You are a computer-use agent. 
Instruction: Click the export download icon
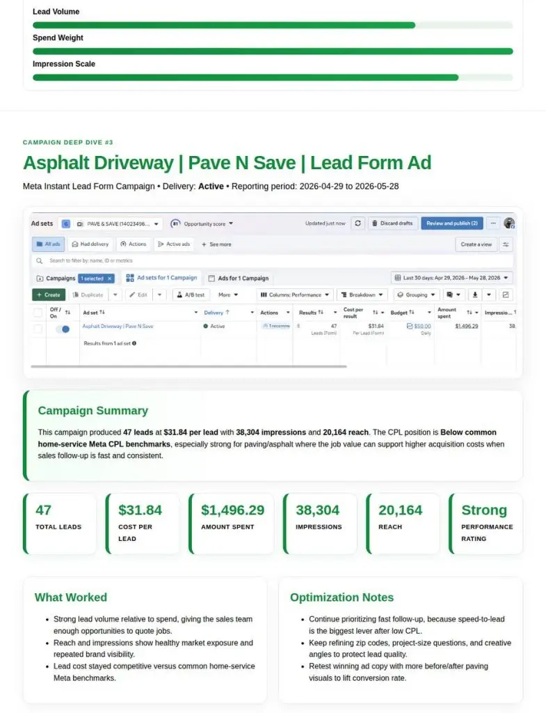[474, 295]
